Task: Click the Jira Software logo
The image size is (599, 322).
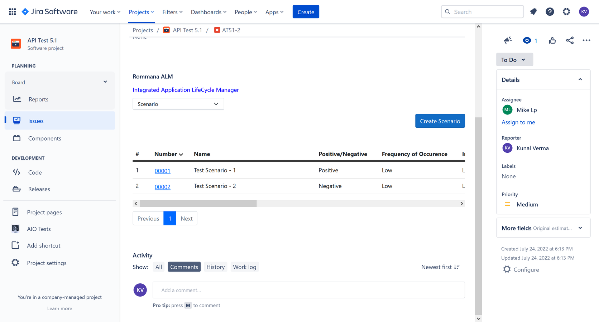Action: coord(50,12)
